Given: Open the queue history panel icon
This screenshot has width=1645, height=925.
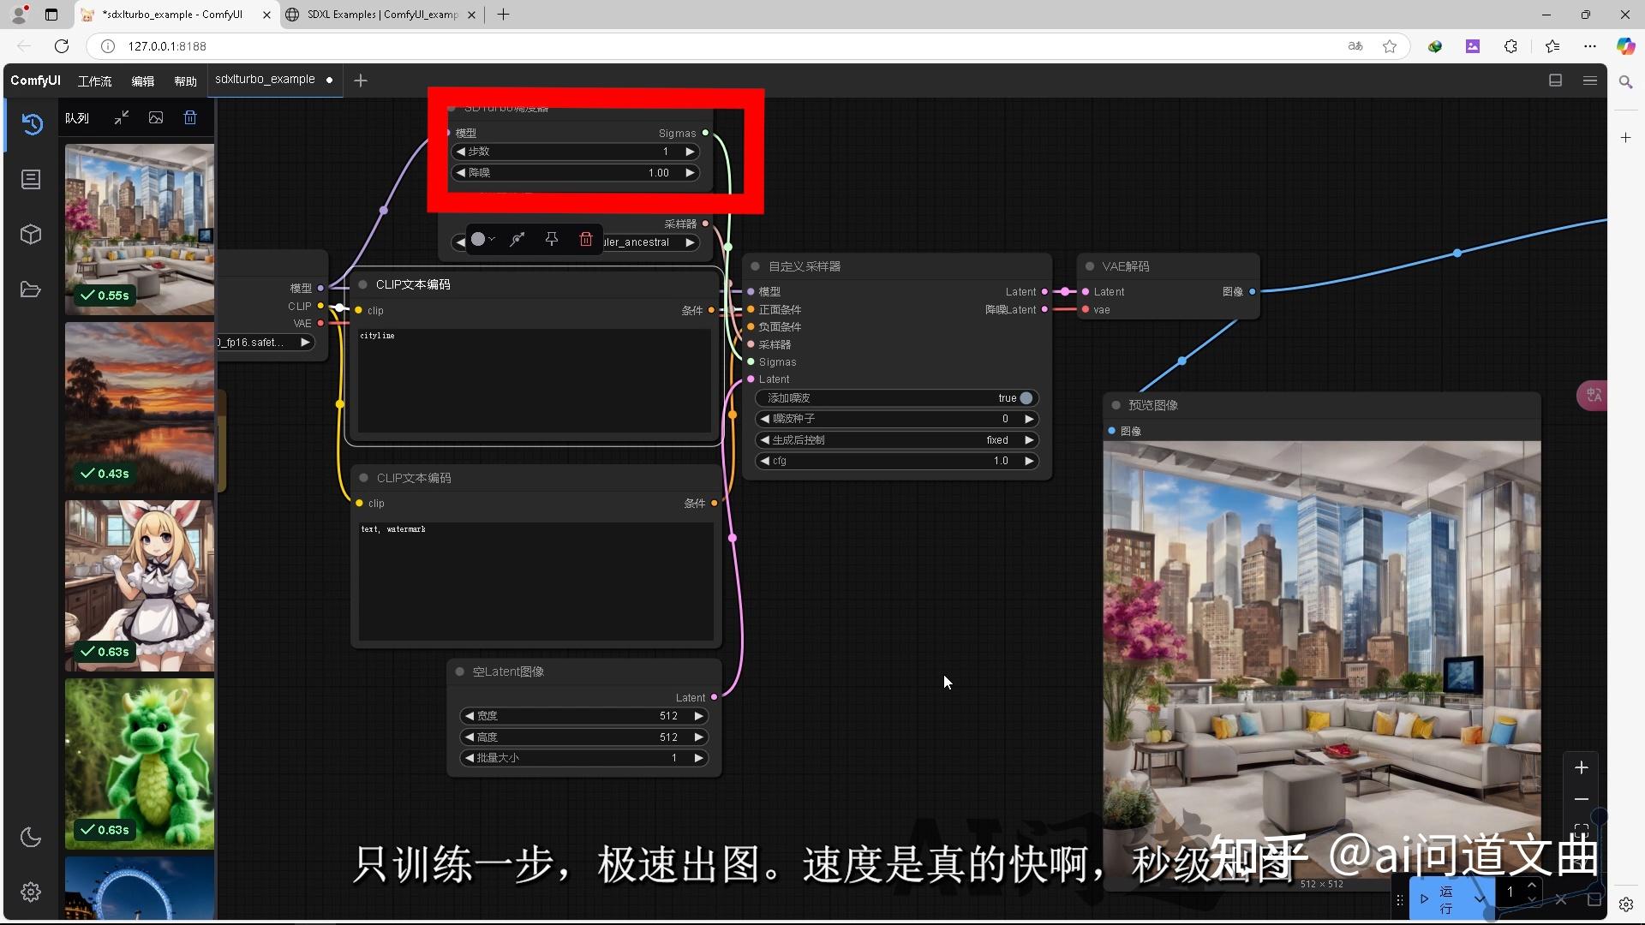Looking at the screenshot, I should pos(31,124).
